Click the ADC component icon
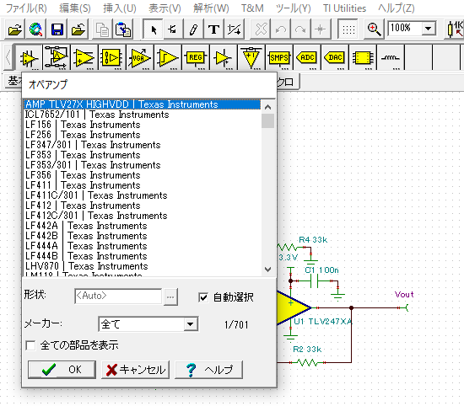The width and height of the screenshot is (464, 406). tap(306, 57)
